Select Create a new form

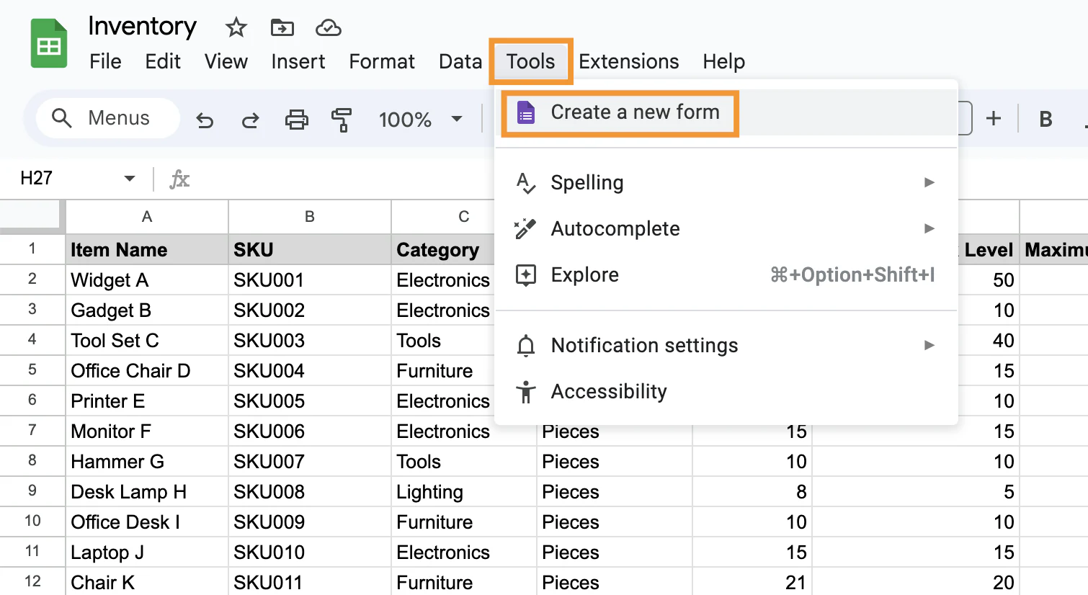coord(726,112)
